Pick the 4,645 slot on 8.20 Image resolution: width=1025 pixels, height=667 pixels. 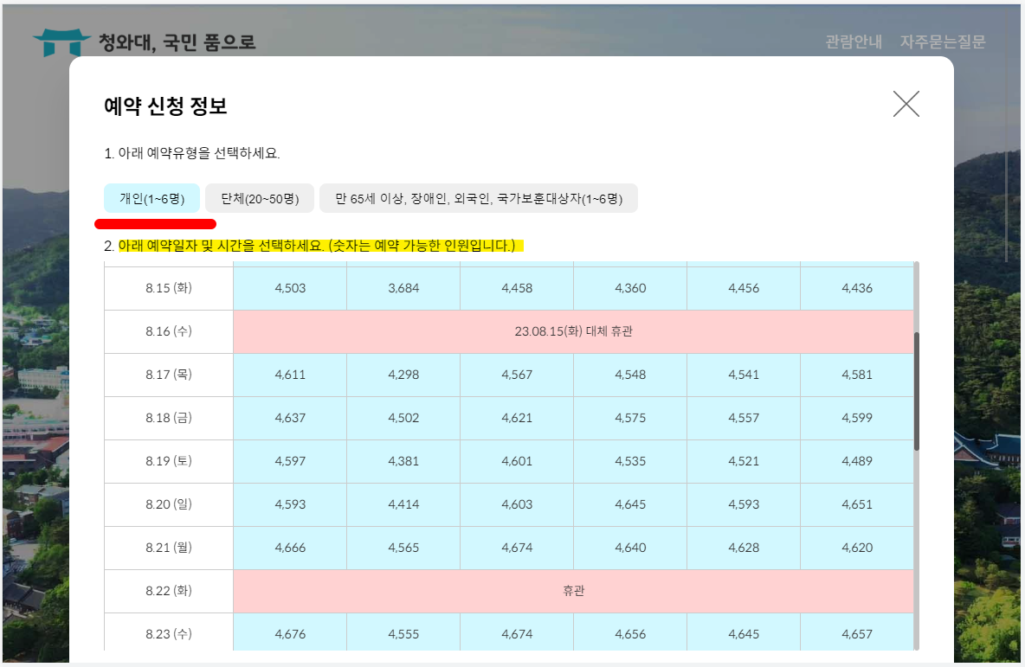[x=629, y=503]
